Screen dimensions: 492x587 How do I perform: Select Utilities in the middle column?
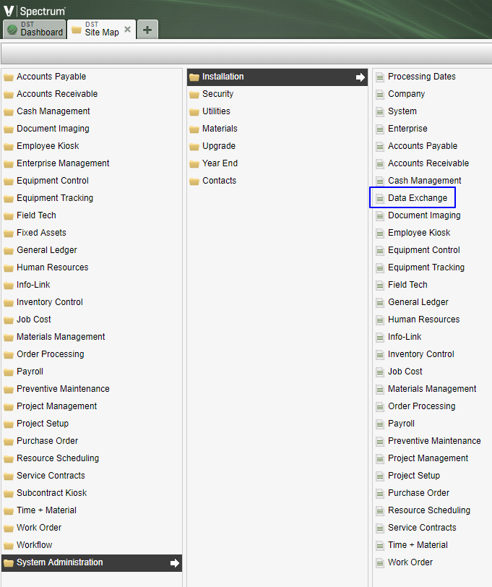pyautogui.click(x=216, y=111)
